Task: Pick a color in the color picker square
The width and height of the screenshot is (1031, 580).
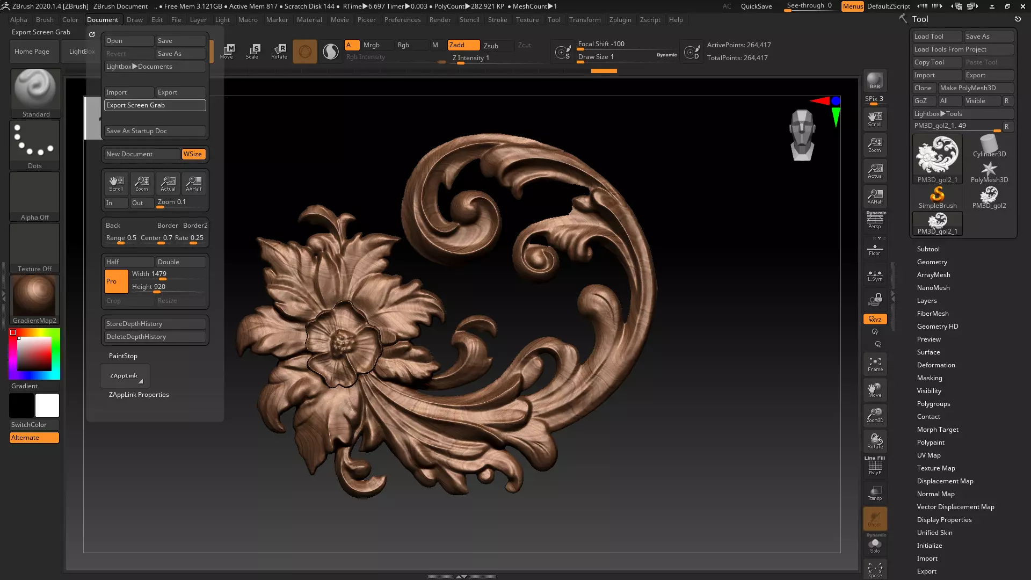Action: click(34, 354)
